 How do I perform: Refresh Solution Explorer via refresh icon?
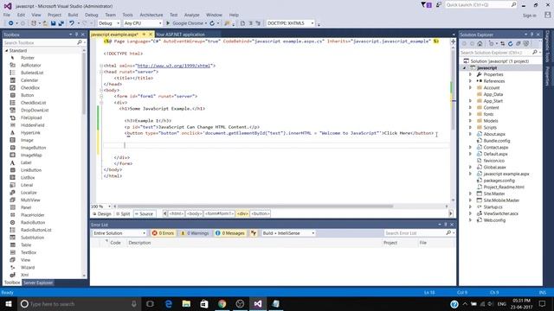click(510, 44)
